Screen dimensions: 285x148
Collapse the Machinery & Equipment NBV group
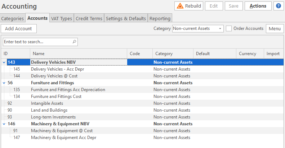tap(4, 124)
